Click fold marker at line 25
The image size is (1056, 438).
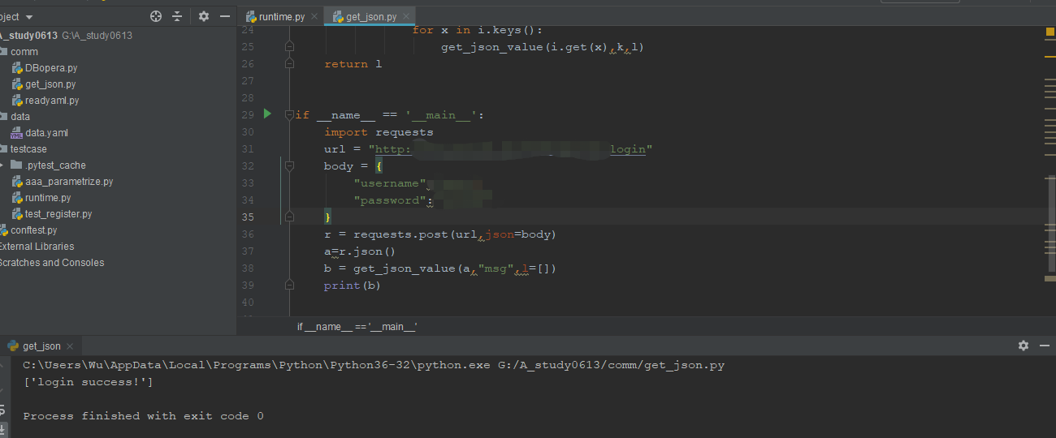pyautogui.click(x=289, y=47)
